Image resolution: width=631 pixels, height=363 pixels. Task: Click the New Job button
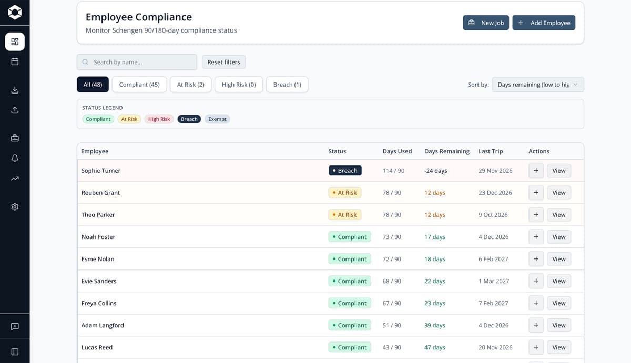click(x=486, y=23)
